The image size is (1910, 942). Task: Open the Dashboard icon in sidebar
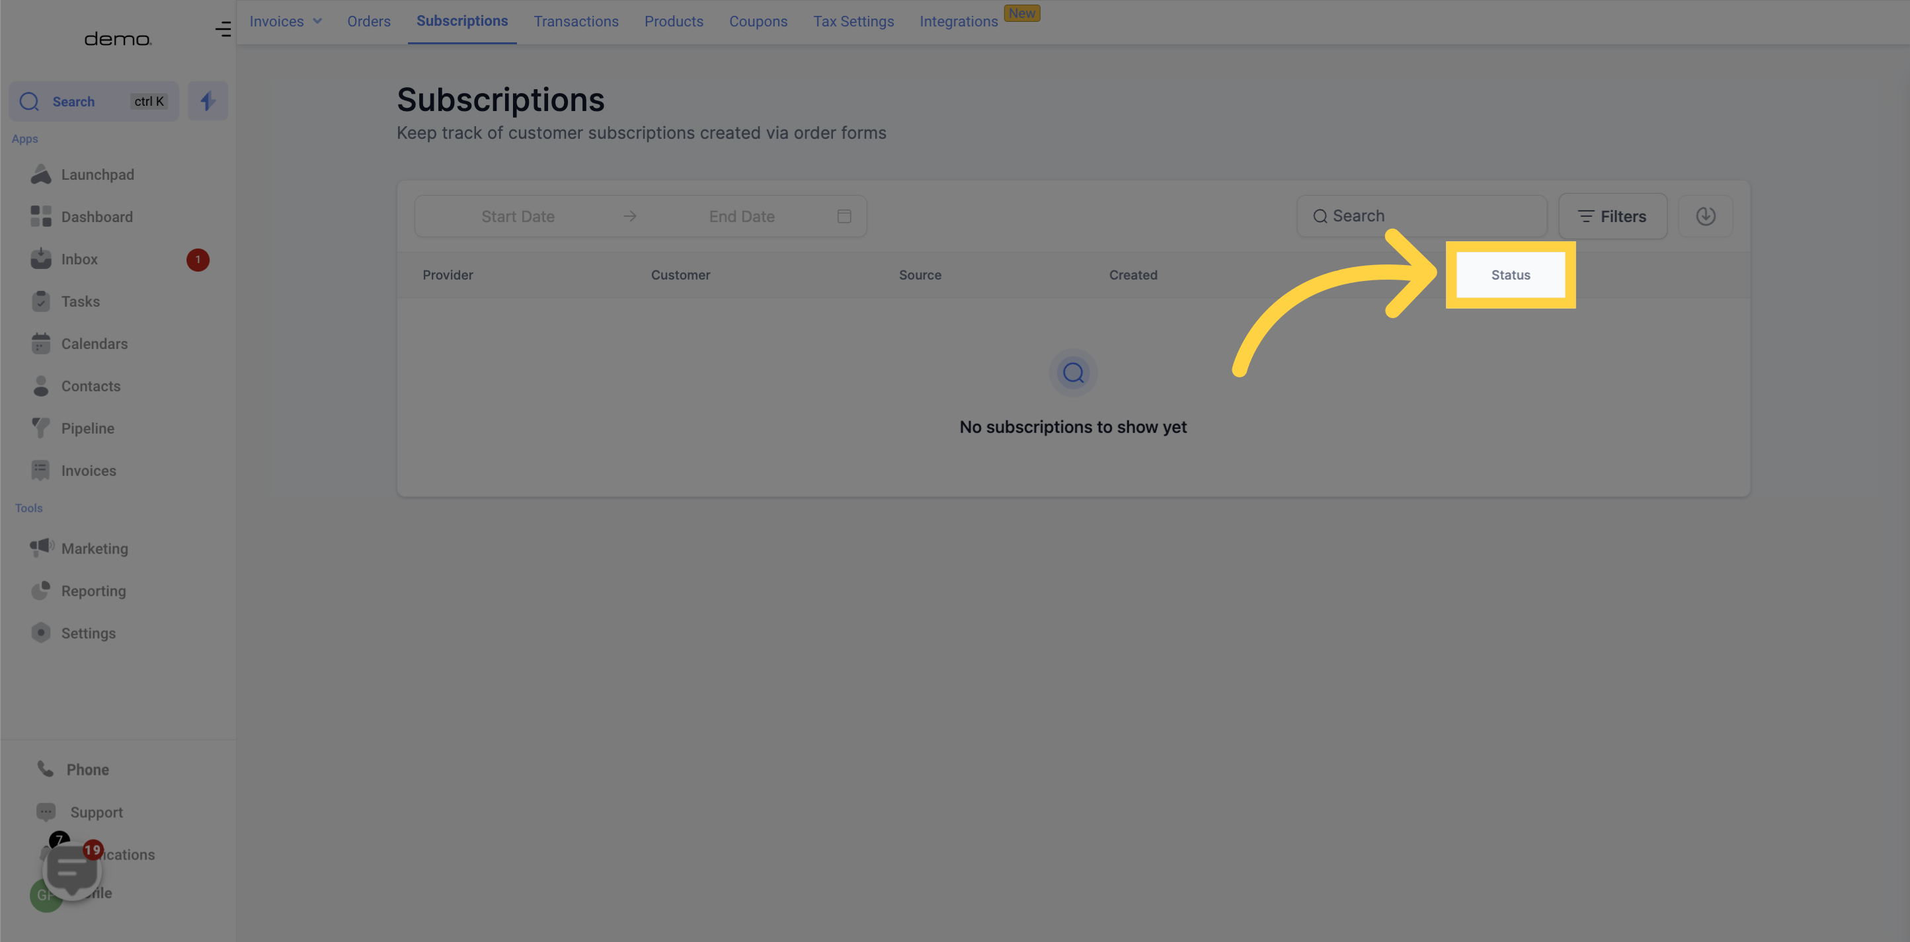(41, 216)
